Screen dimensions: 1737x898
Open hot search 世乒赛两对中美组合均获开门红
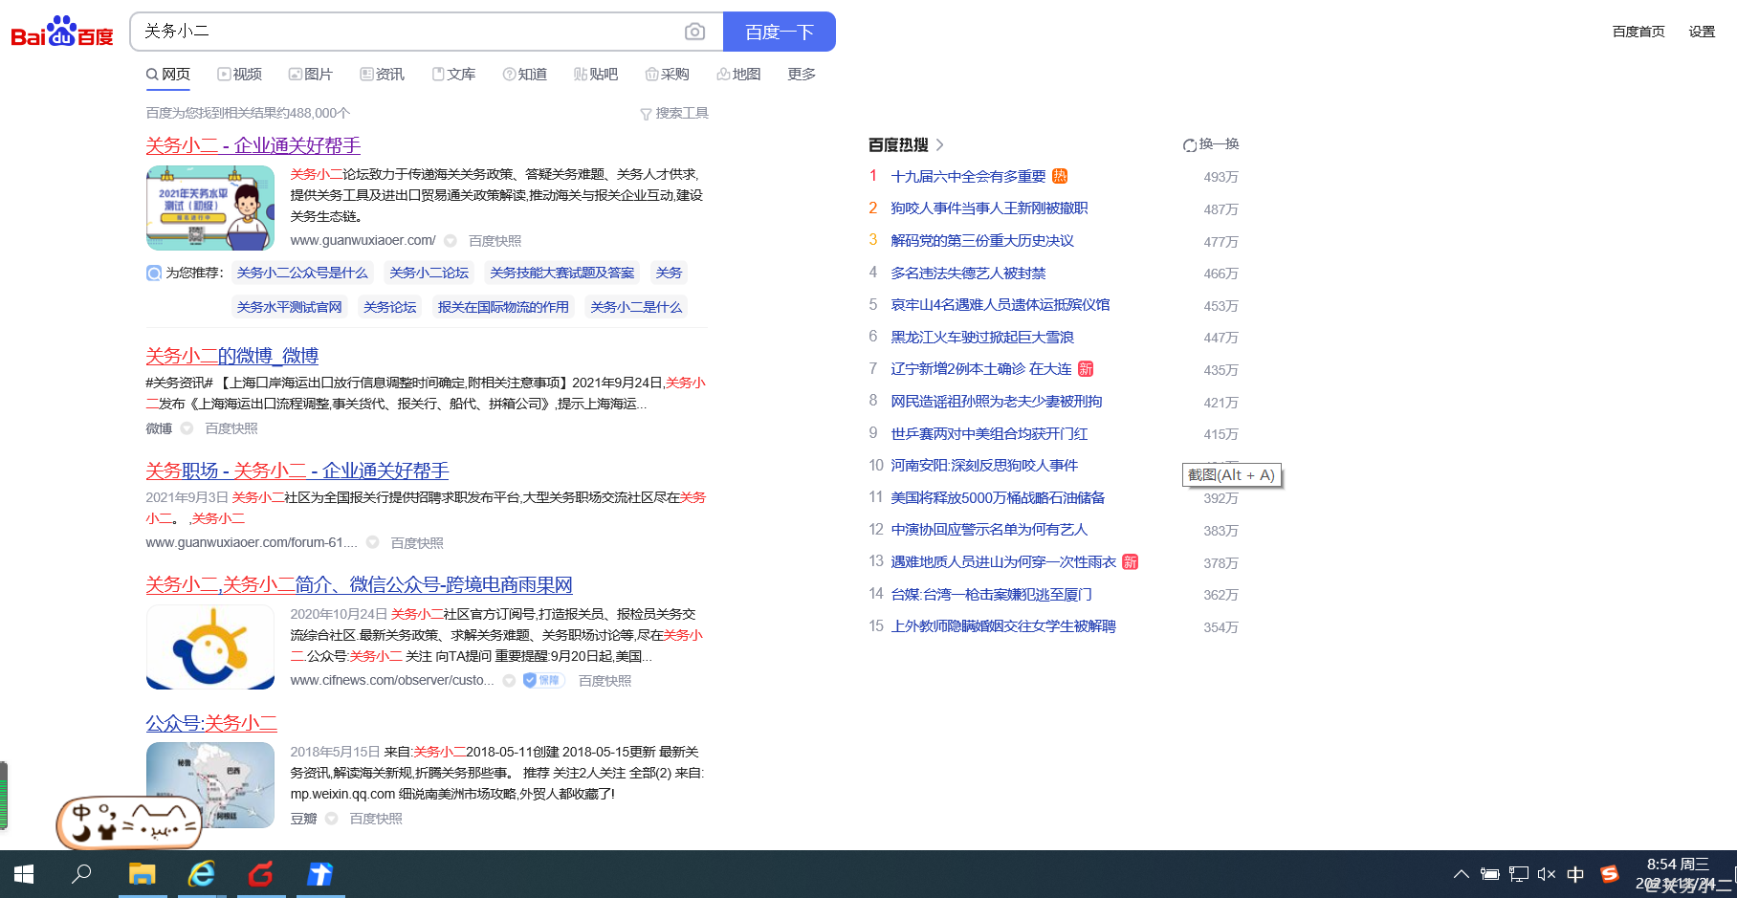(989, 434)
